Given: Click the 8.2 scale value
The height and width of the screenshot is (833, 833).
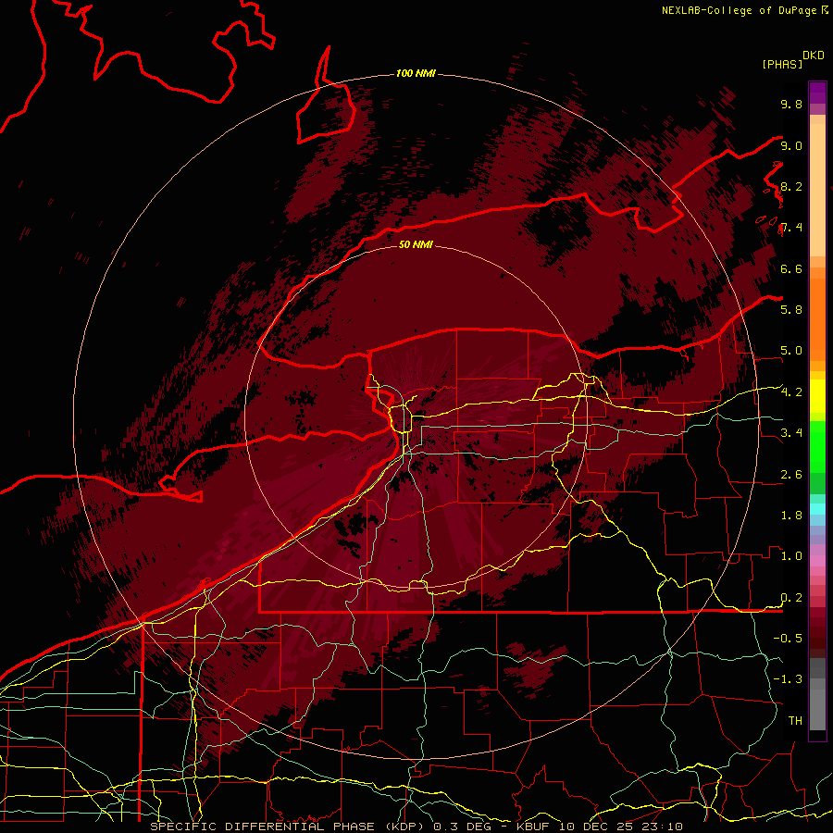Looking at the screenshot, I should click(791, 186).
